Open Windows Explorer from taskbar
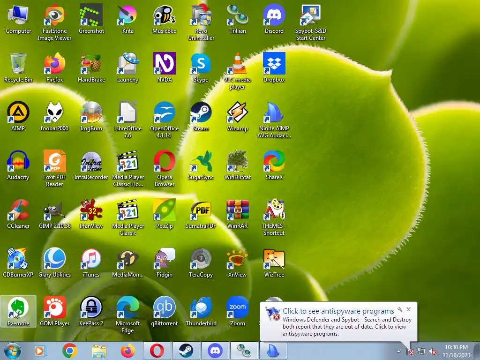 tap(98, 351)
